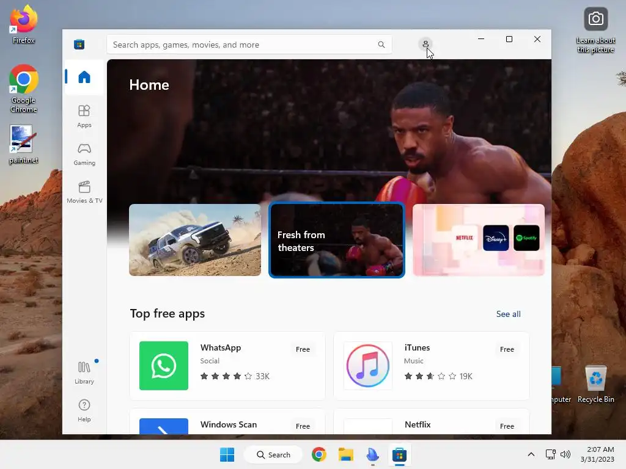
Task: Click the Social category under WhatsApp
Action: (210, 361)
